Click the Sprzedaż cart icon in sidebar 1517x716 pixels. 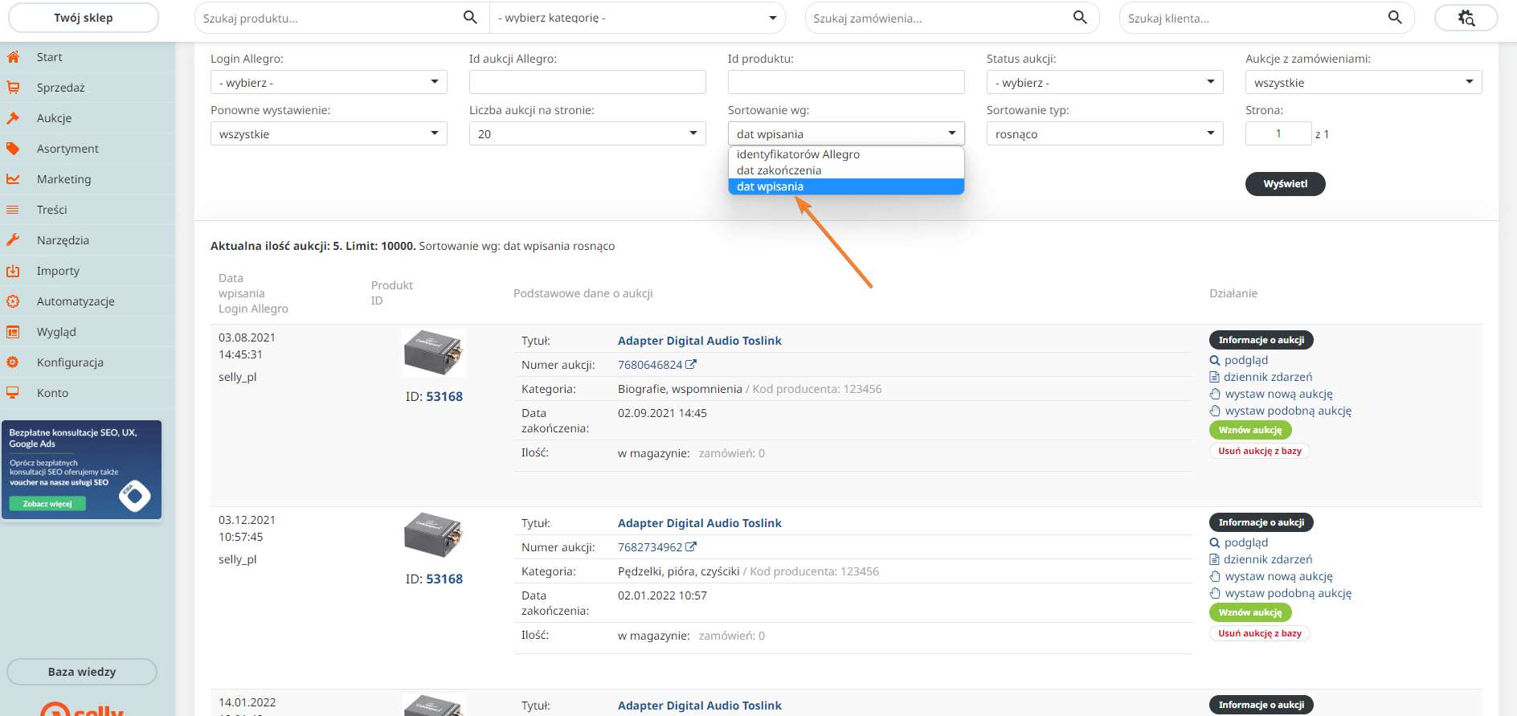click(13, 88)
